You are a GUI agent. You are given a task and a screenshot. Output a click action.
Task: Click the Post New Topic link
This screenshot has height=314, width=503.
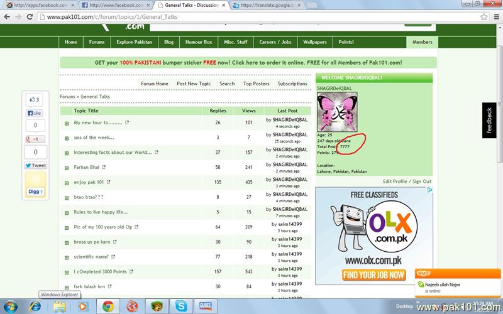(194, 84)
